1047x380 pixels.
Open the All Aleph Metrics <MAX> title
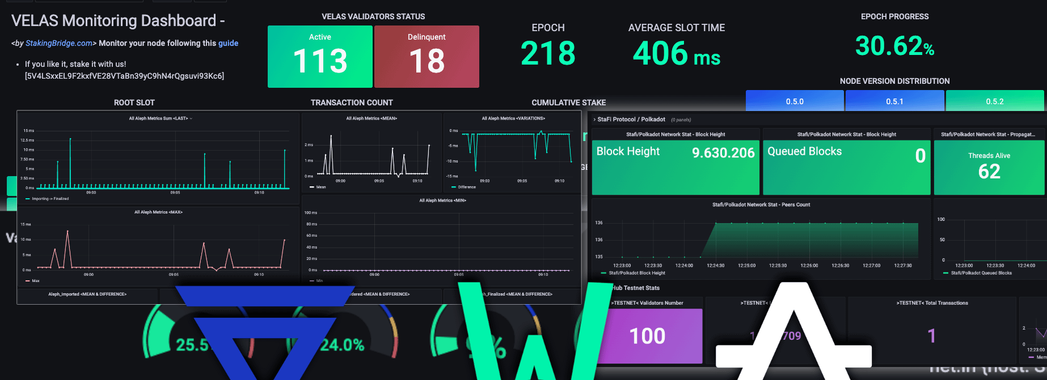(158, 212)
